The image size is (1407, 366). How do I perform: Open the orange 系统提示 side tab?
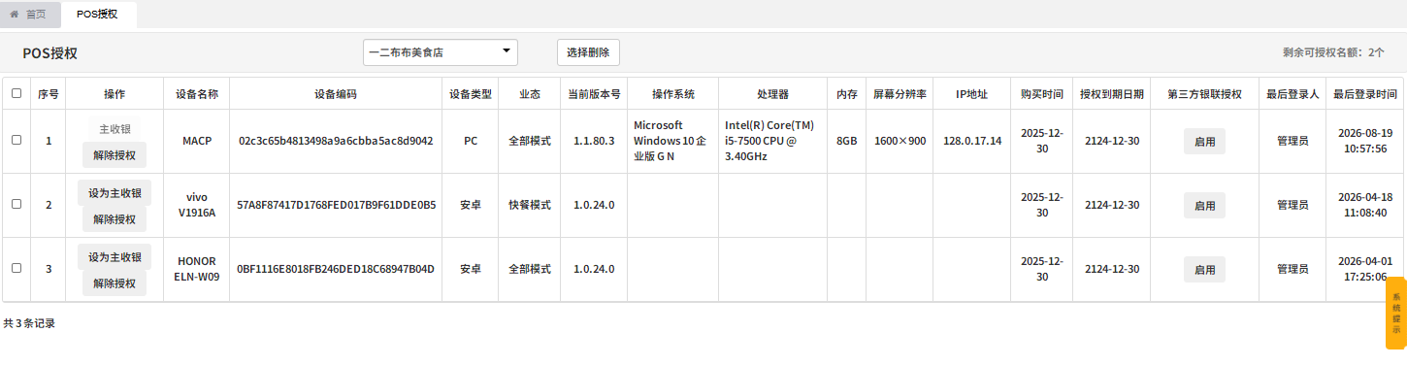pyautogui.click(x=1395, y=313)
